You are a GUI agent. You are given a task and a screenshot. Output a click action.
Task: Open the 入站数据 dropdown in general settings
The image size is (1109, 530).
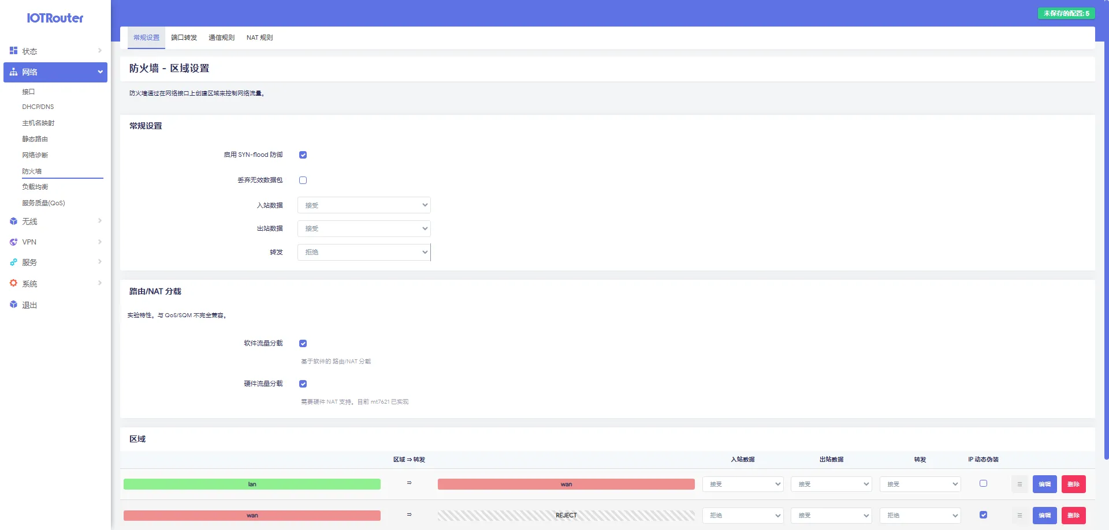click(x=364, y=205)
